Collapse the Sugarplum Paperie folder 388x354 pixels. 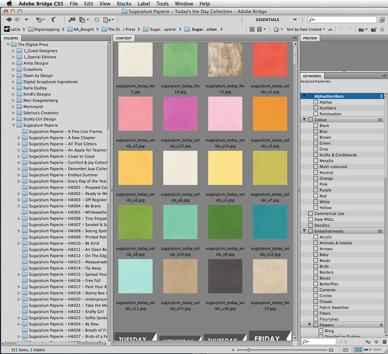pyautogui.click(x=13, y=126)
